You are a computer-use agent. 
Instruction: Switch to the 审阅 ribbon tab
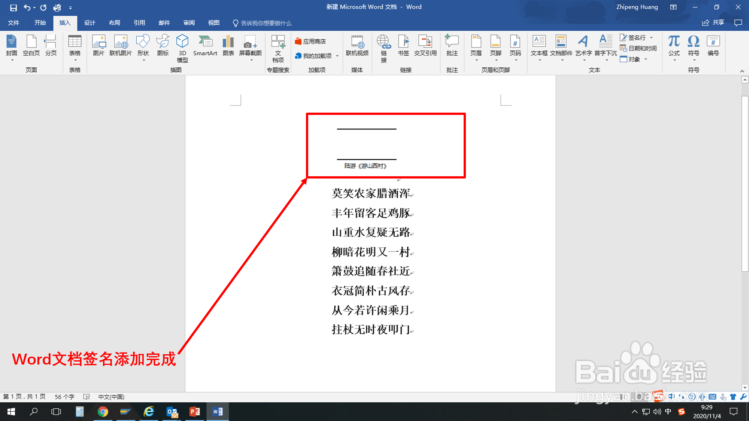coord(189,23)
